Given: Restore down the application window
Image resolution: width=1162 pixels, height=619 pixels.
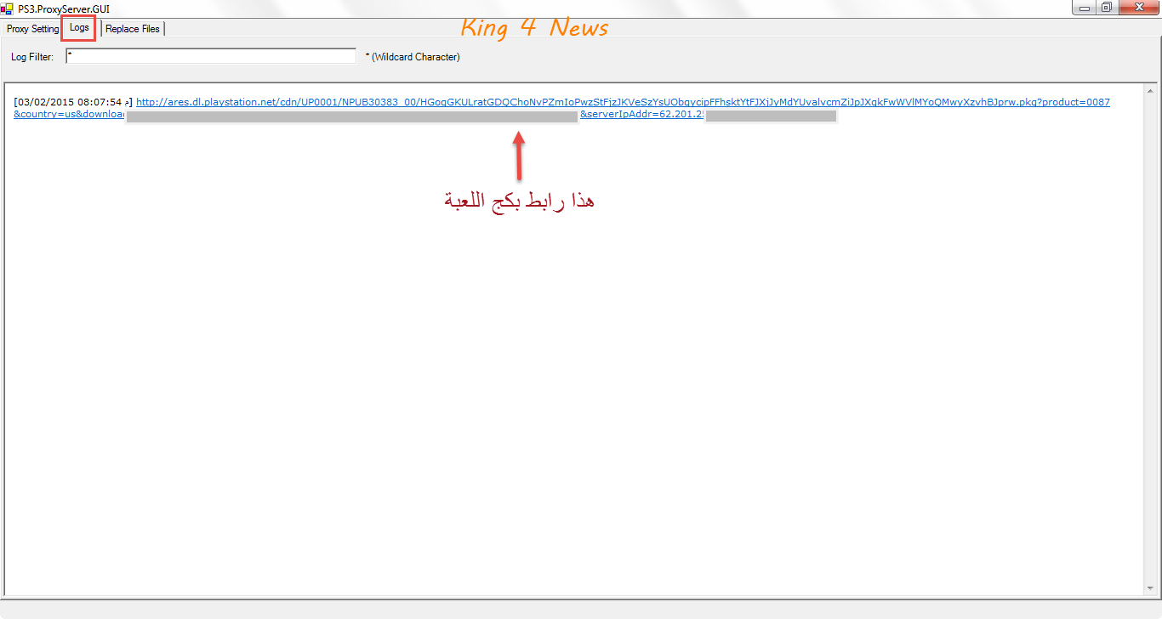Looking at the screenshot, I should (1106, 8).
